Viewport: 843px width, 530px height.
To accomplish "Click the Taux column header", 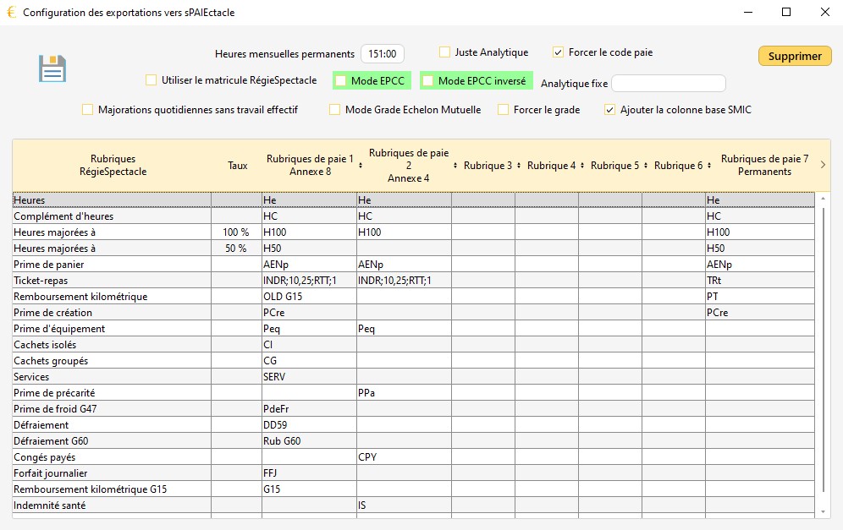I will (238, 166).
